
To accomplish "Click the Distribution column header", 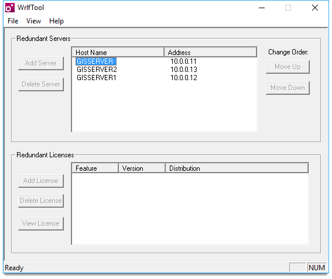I will point(237,168).
